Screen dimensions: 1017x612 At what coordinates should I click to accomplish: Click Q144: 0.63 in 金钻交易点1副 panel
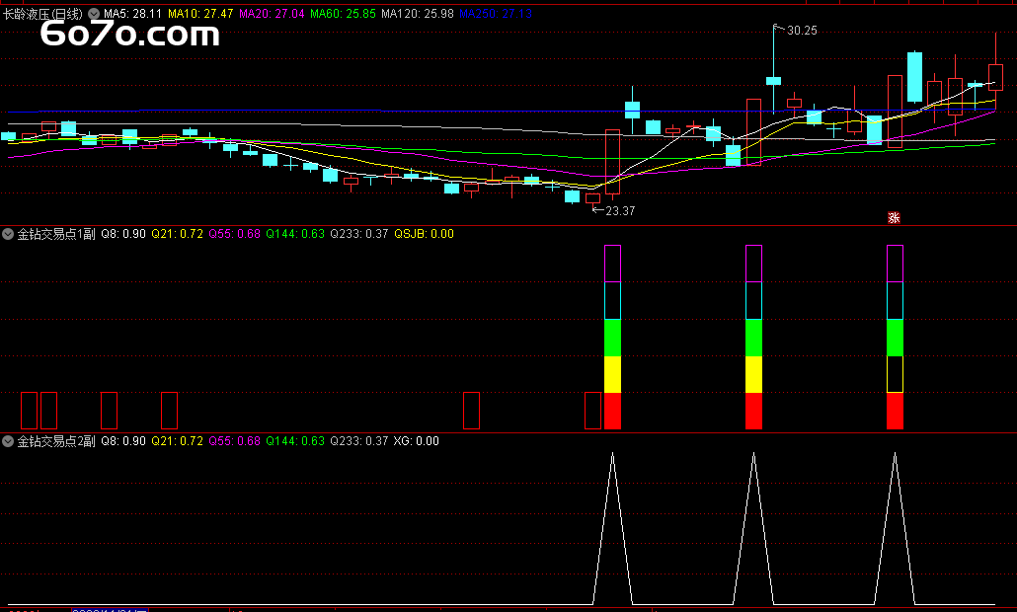(295, 234)
